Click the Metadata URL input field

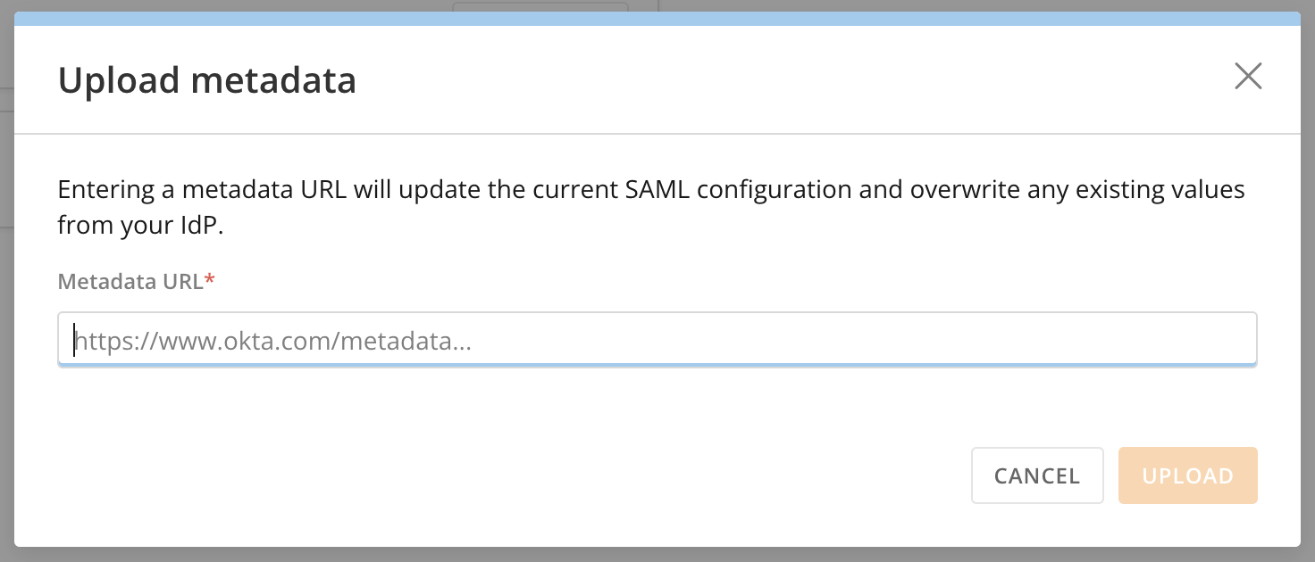tap(657, 339)
